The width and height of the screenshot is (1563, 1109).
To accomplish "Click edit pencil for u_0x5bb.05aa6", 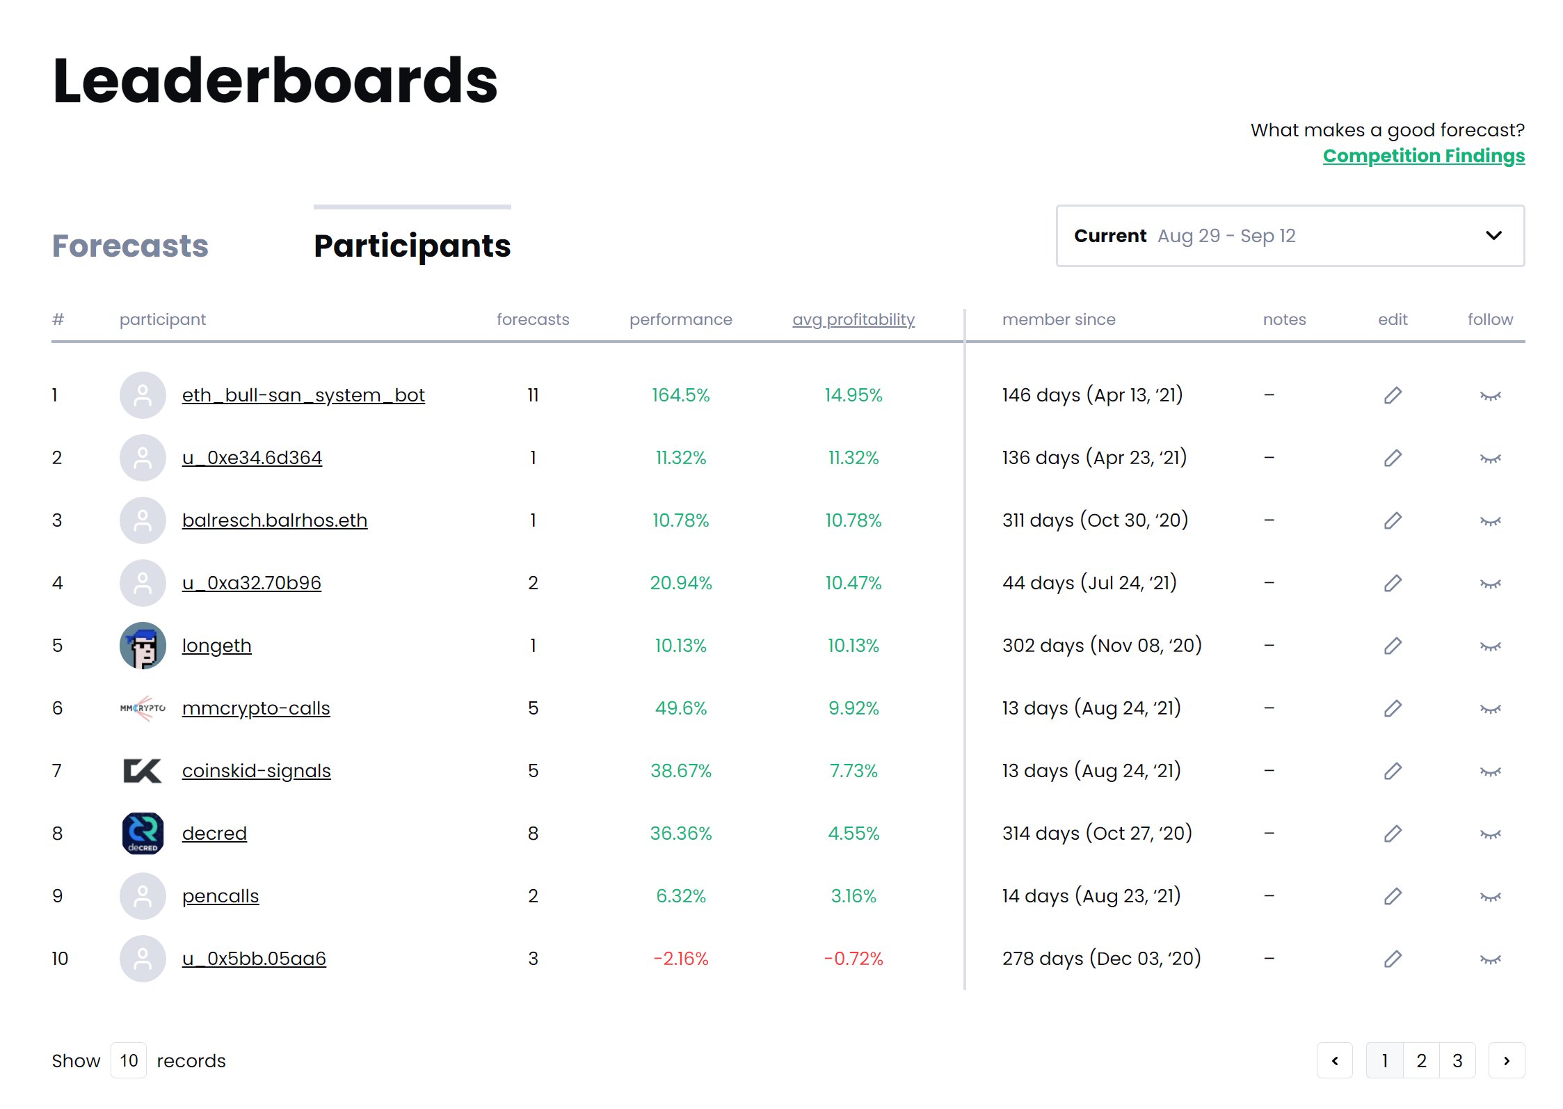I will pyautogui.click(x=1392, y=959).
